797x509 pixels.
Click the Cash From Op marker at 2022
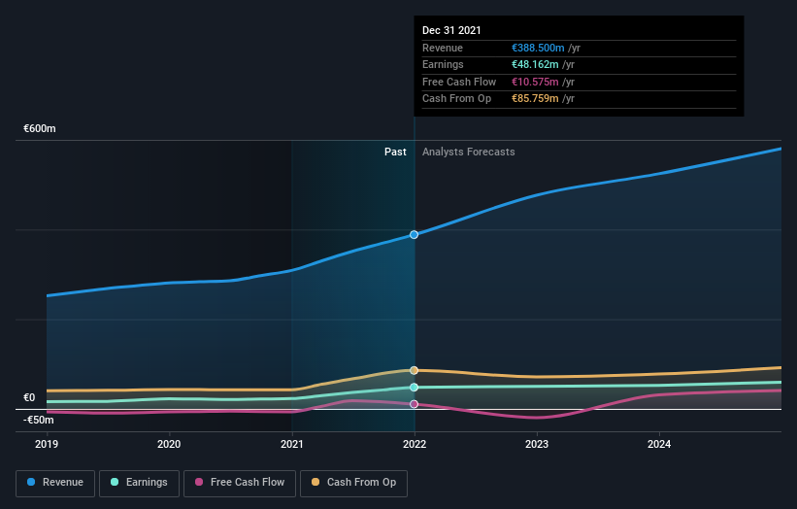point(415,370)
